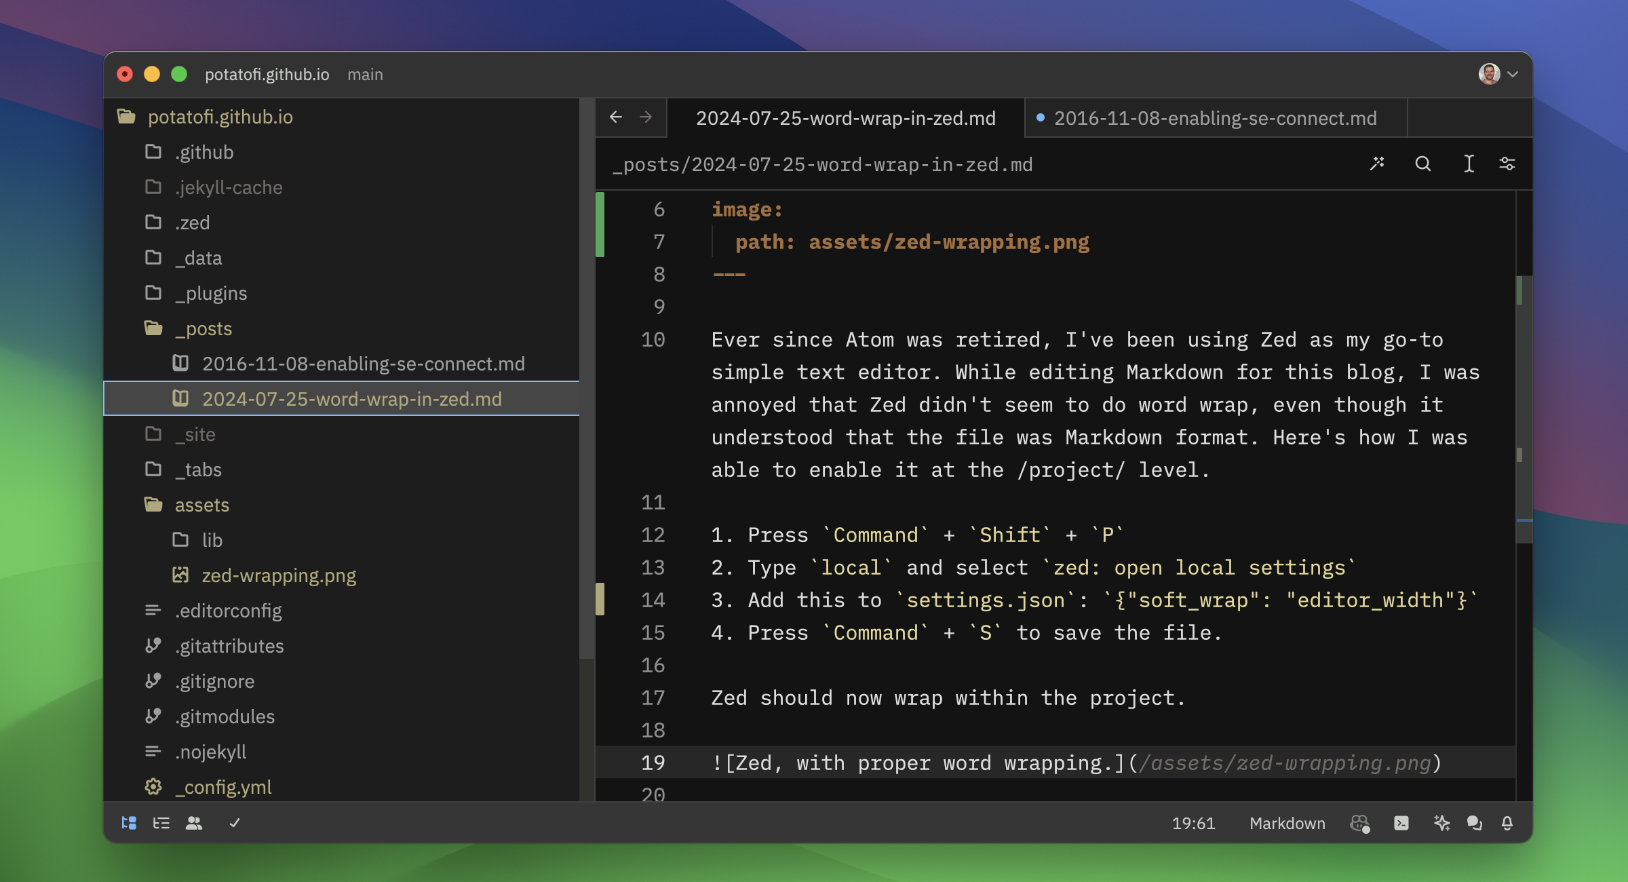Open the Copilot status icon
This screenshot has width=1628, height=882.
pyautogui.click(x=1360, y=823)
